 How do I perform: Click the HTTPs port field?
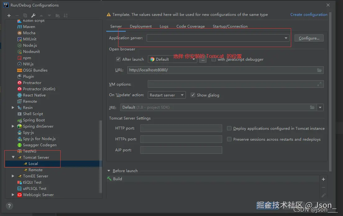pyautogui.click(x=181, y=139)
